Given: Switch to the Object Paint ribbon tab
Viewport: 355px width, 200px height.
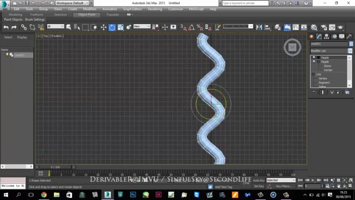Looking at the screenshot, I should point(87,15).
